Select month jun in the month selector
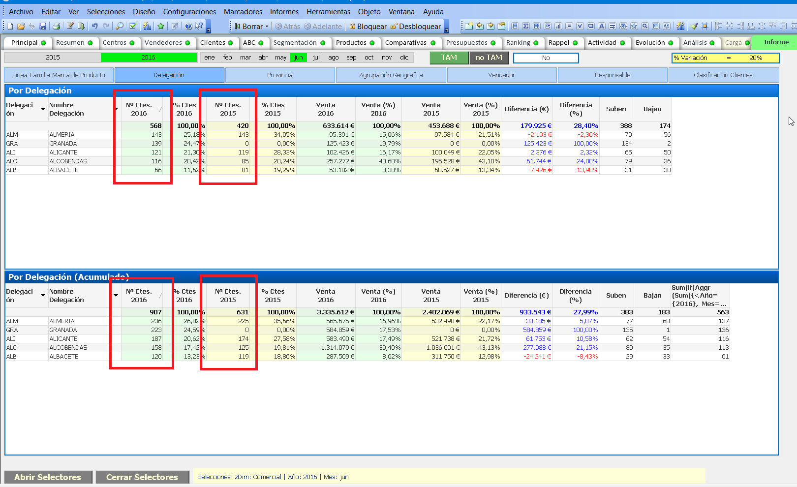This screenshot has width=797, height=487. tap(298, 58)
